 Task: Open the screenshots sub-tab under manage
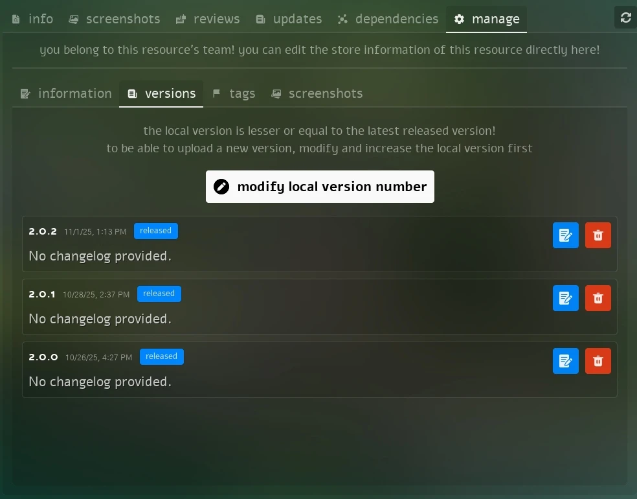point(317,94)
